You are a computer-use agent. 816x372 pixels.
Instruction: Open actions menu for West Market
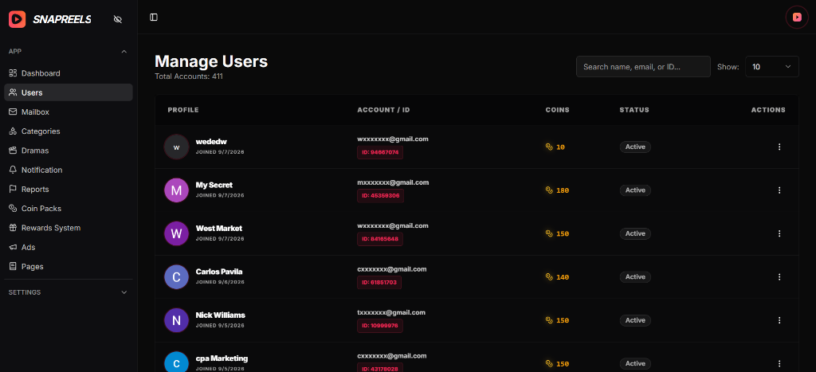coord(779,233)
